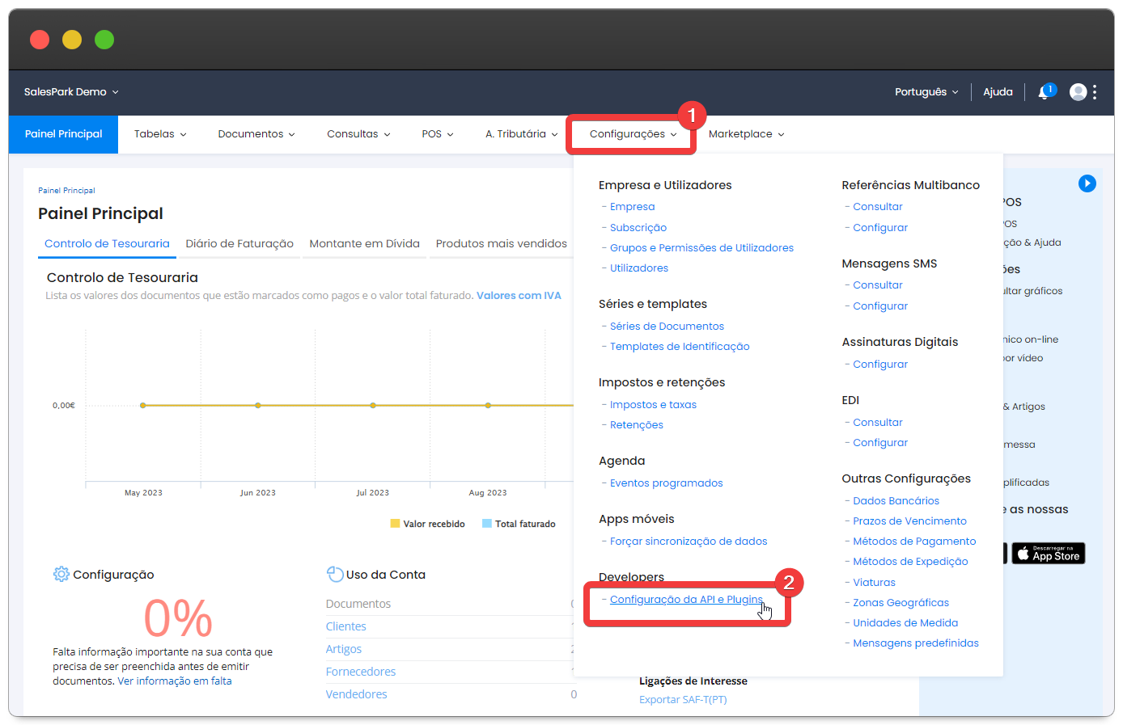Open the Português language dropdown
1123x725 pixels.
point(926,92)
